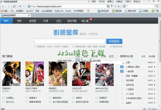Open the Battle.net bookmark
Image resolution: width=161 pixels, height=110 pixels.
[59, 11]
